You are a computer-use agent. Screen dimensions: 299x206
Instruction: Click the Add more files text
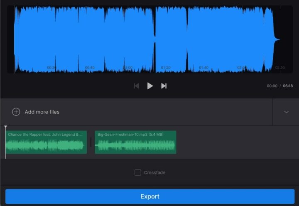pos(42,112)
